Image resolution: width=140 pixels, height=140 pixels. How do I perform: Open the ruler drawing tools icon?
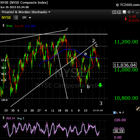coord(138,109)
